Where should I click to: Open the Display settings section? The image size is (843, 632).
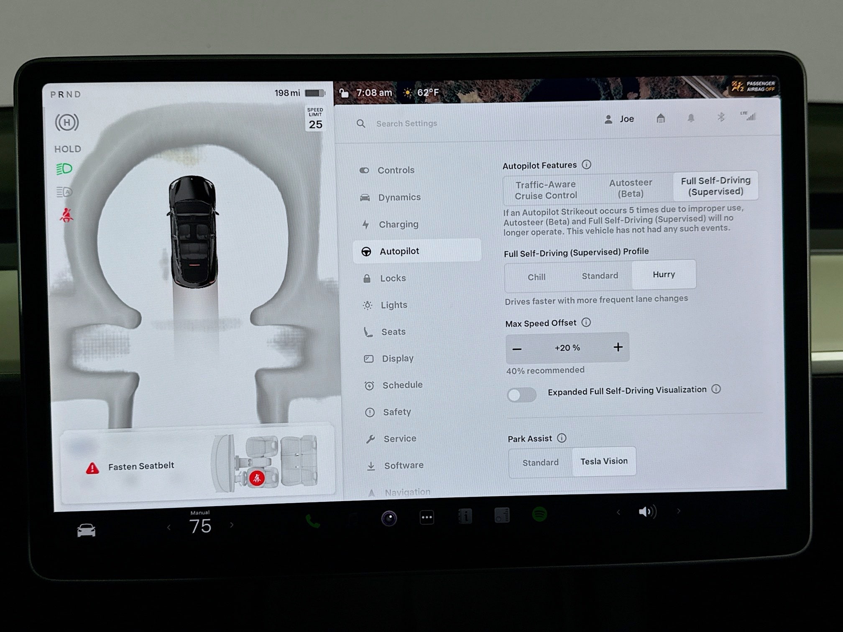(x=389, y=359)
